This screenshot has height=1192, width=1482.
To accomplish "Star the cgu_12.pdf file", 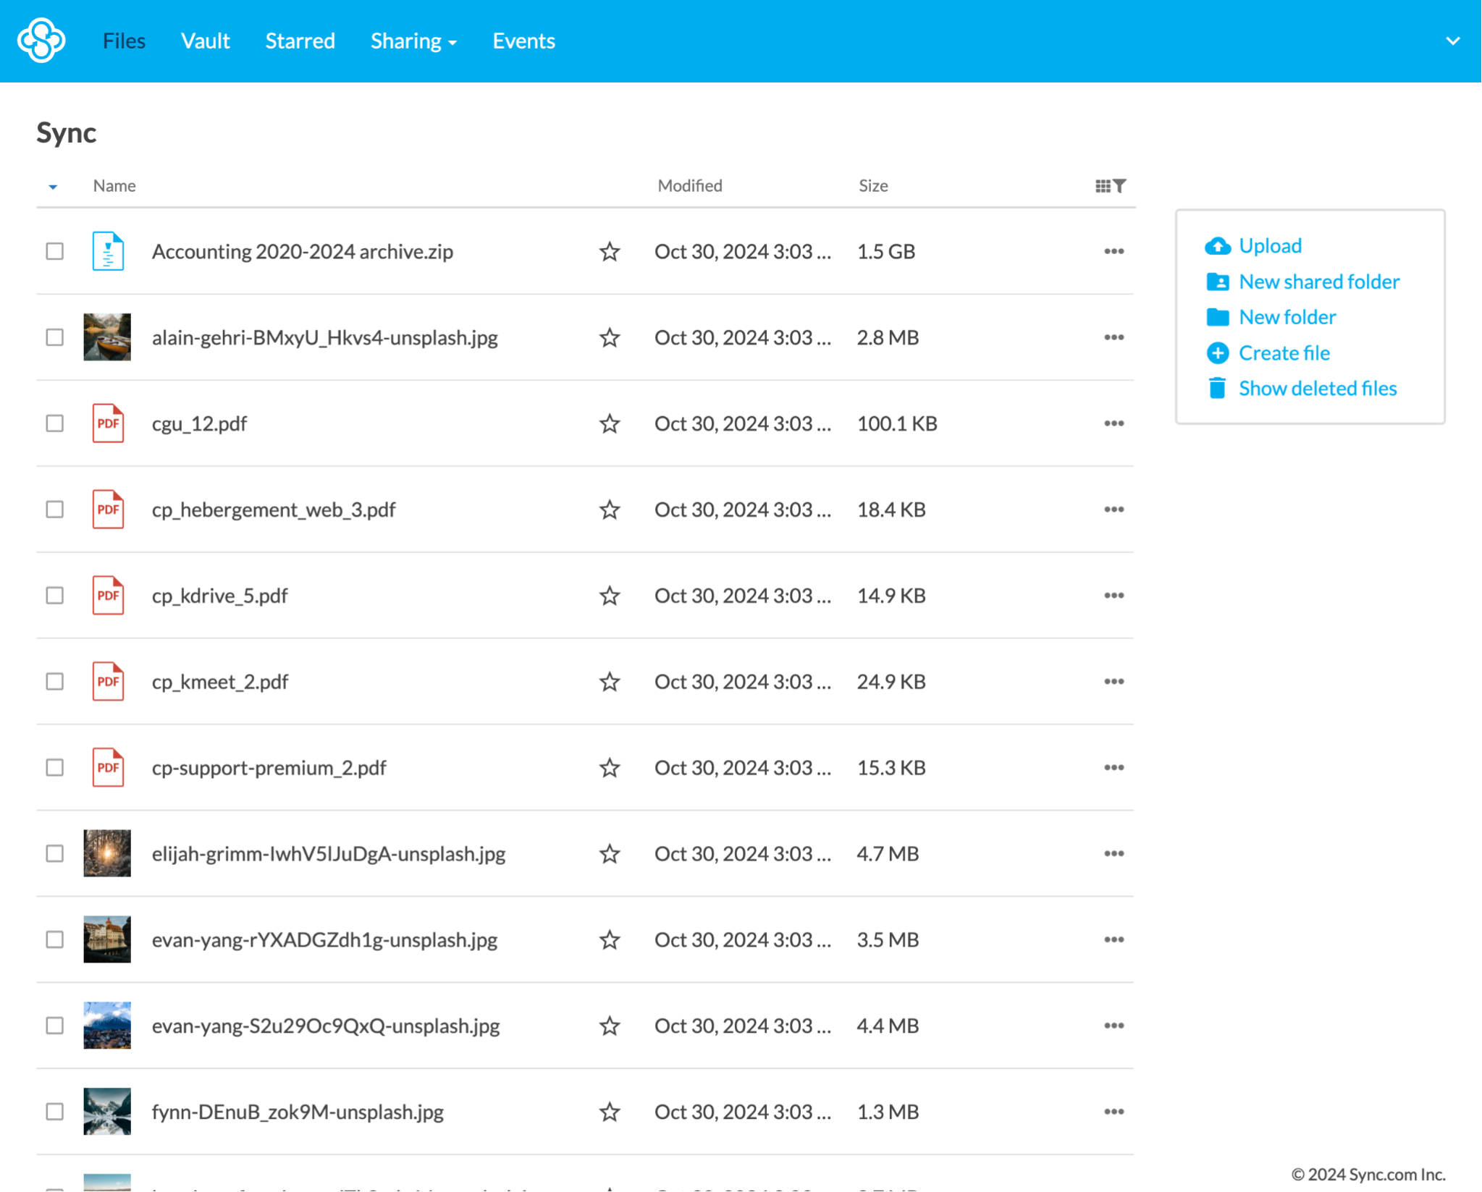I will coord(610,423).
